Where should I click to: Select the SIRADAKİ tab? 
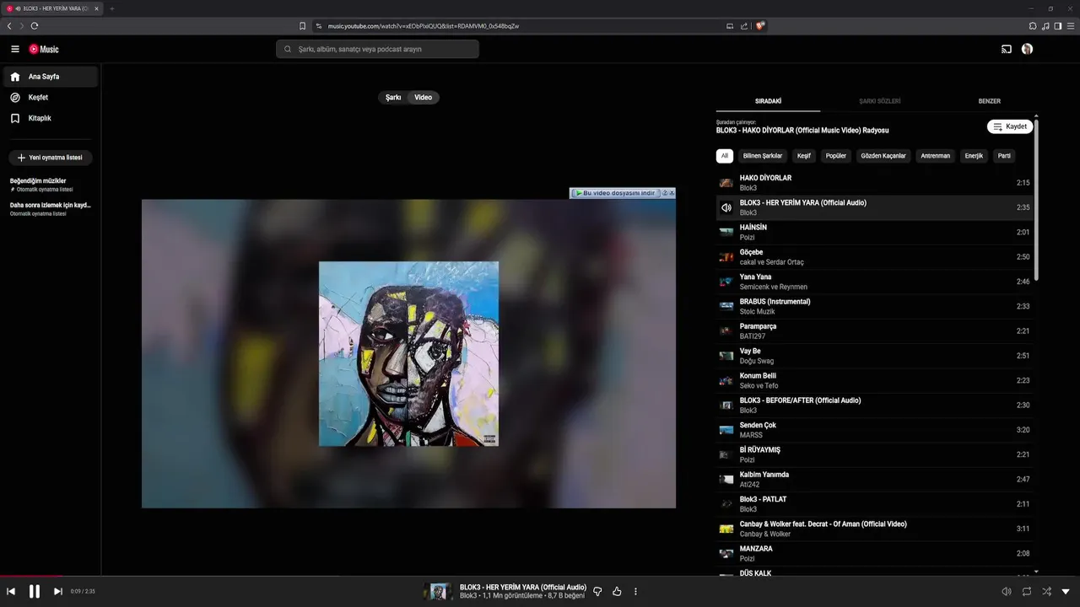click(x=768, y=101)
